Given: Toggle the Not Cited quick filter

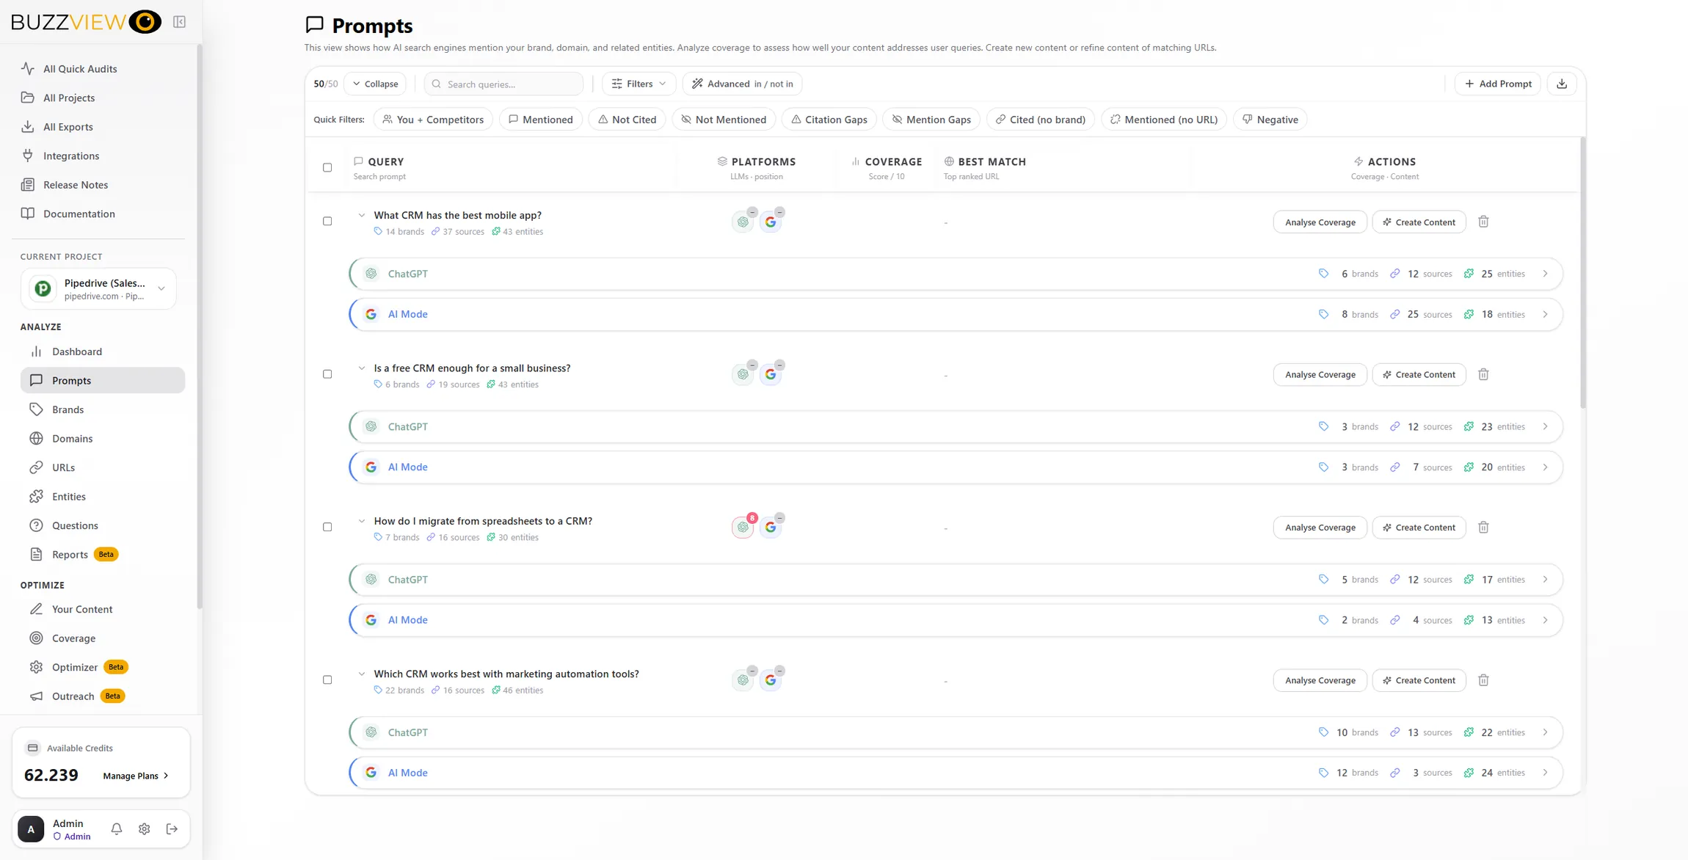Looking at the screenshot, I should coord(627,120).
